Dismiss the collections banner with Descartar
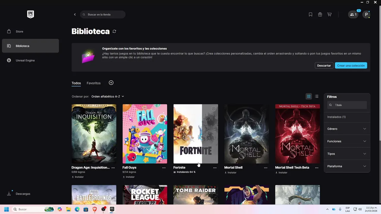The width and height of the screenshot is (381, 214). coord(324,65)
